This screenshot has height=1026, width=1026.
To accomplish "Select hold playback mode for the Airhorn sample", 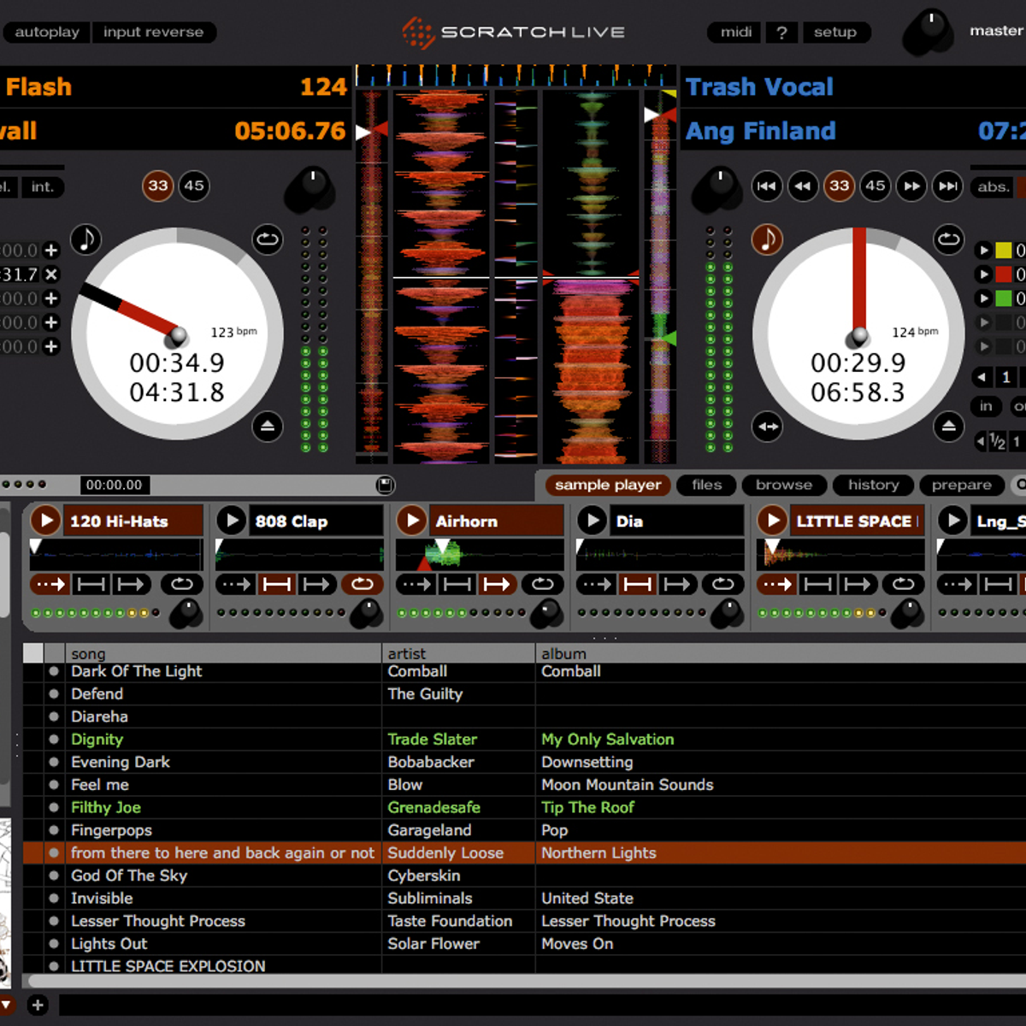I will coord(457,585).
